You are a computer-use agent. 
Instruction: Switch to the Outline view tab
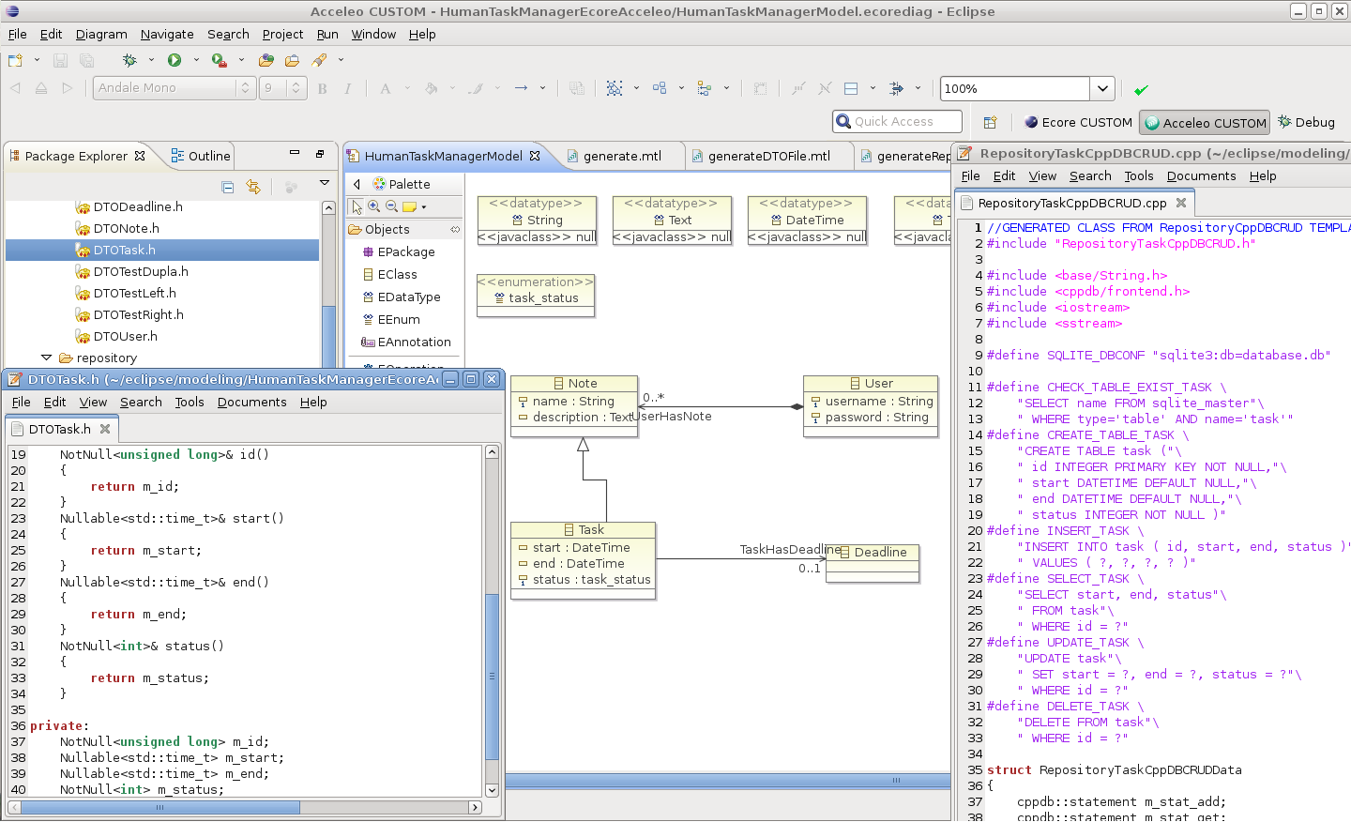pos(200,156)
